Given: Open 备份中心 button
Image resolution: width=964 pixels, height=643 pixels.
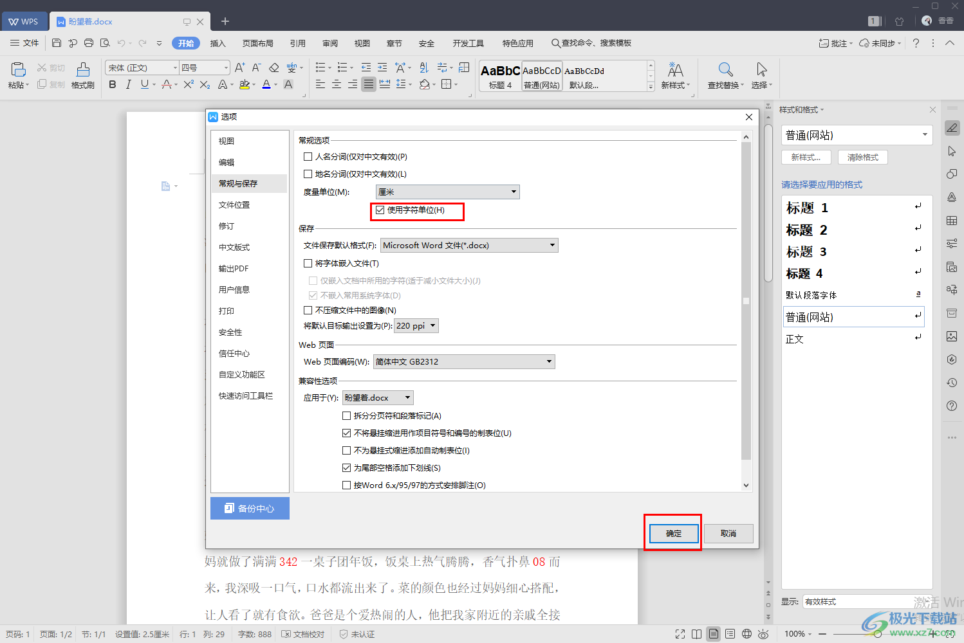Looking at the screenshot, I should (x=250, y=508).
